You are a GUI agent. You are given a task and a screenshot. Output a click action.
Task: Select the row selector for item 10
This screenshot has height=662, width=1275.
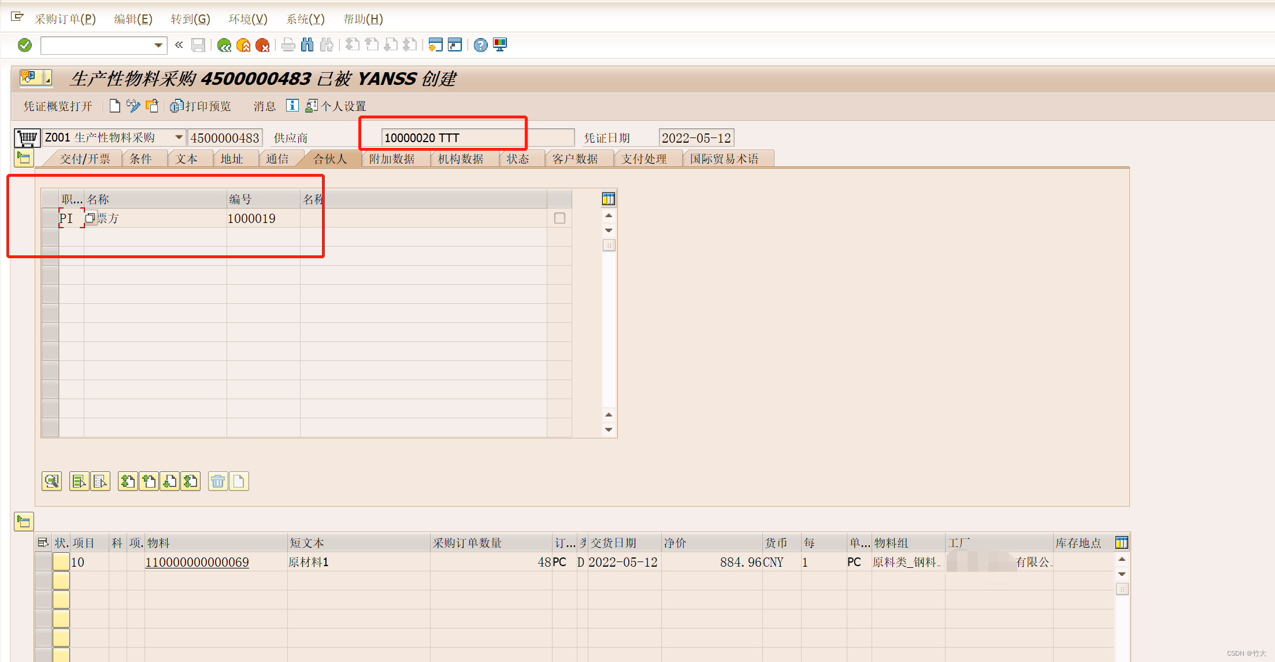[x=43, y=562]
